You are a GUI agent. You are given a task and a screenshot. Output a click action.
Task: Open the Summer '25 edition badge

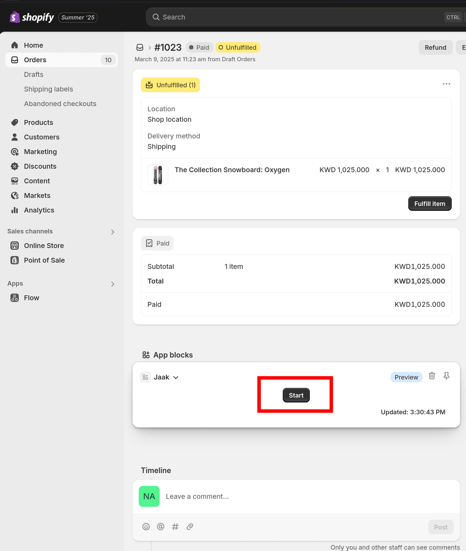coord(78,17)
